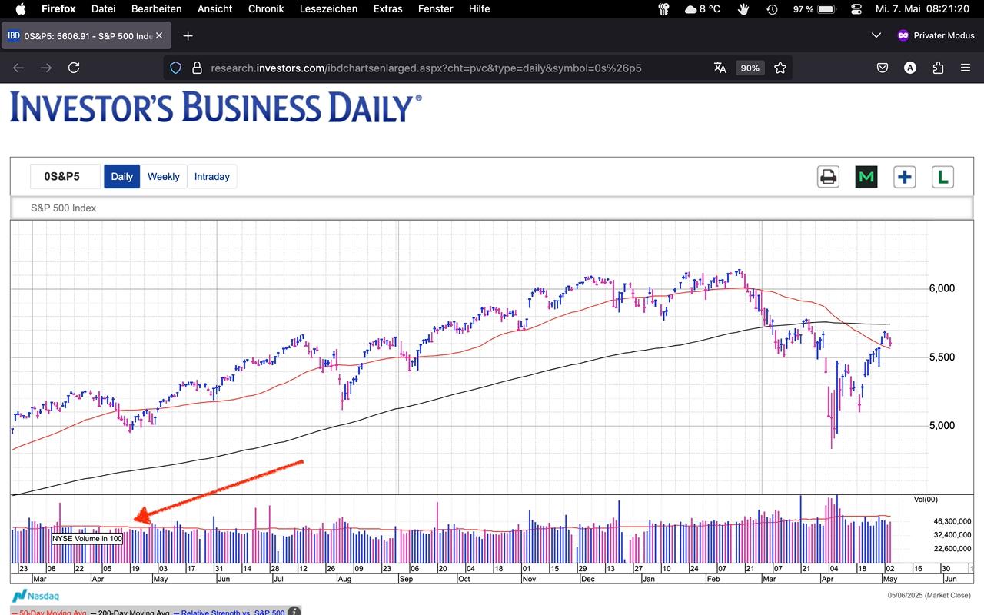Click the print chart icon
Screen dimensions: 984x615
(828, 177)
